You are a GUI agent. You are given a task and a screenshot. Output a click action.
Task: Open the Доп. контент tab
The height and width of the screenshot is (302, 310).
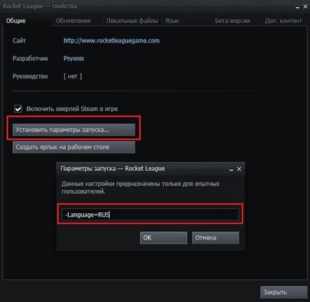(x=283, y=21)
